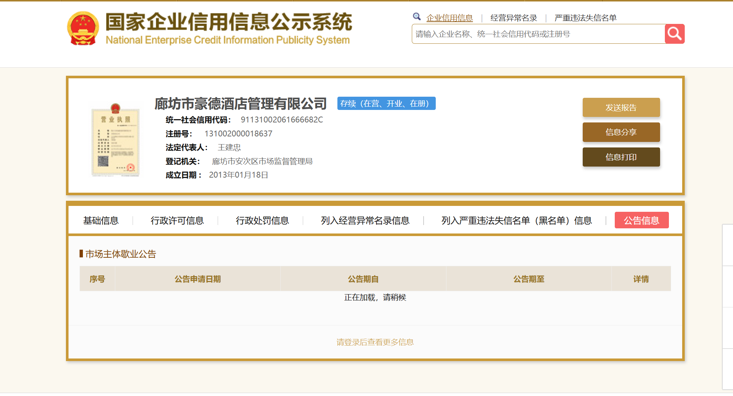The width and height of the screenshot is (733, 396).
Task: Click the 市场主体歇业公告 section heading
Action: click(121, 254)
